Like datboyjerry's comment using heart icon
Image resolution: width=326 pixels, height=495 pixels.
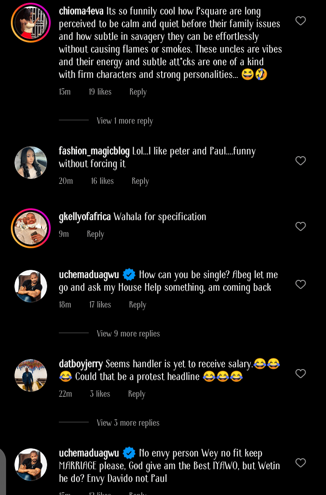click(x=301, y=374)
